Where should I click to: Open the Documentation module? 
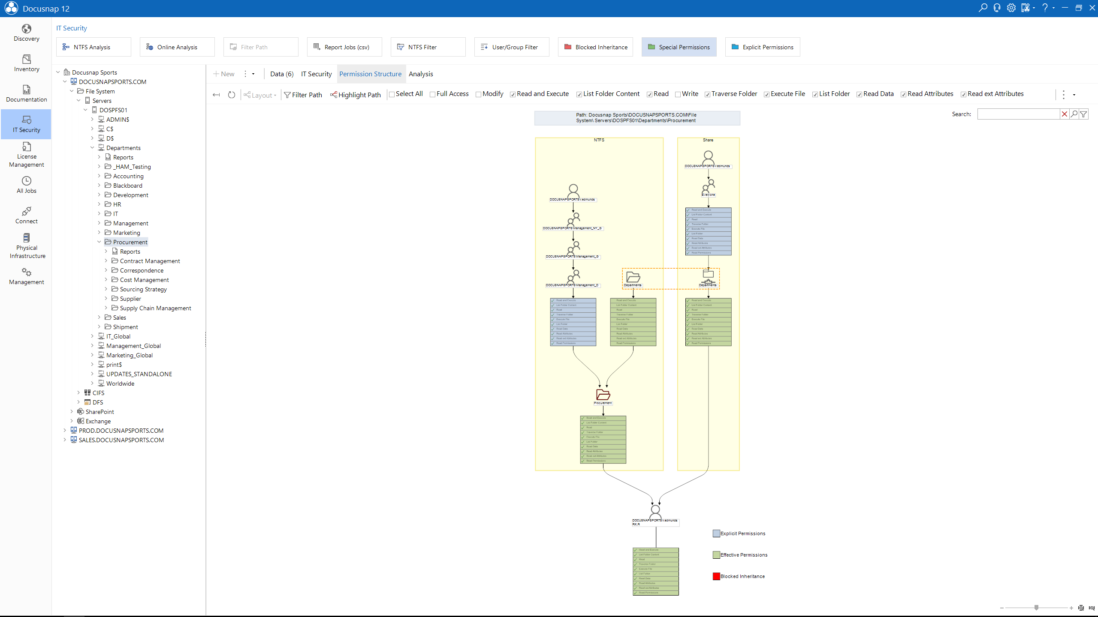tap(26, 94)
